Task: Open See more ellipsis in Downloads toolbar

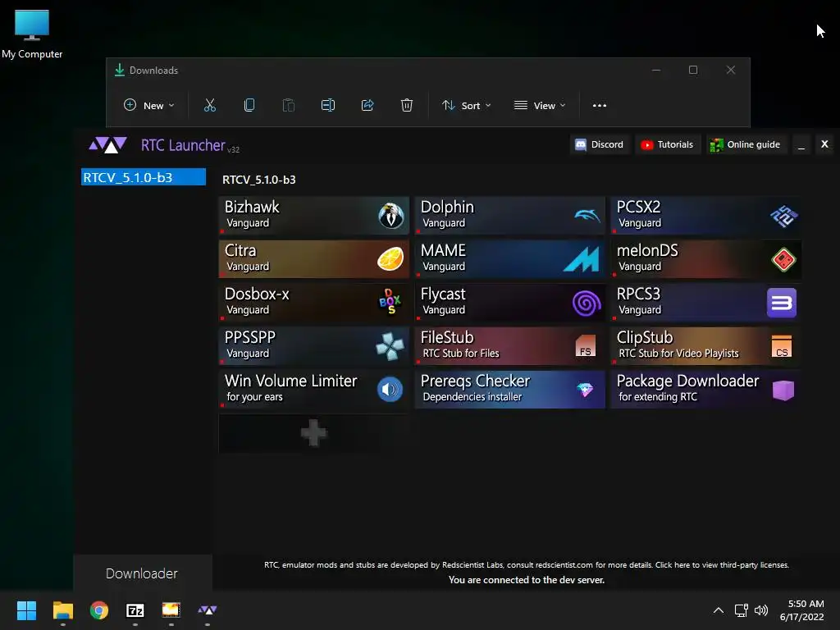Action: 600,106
